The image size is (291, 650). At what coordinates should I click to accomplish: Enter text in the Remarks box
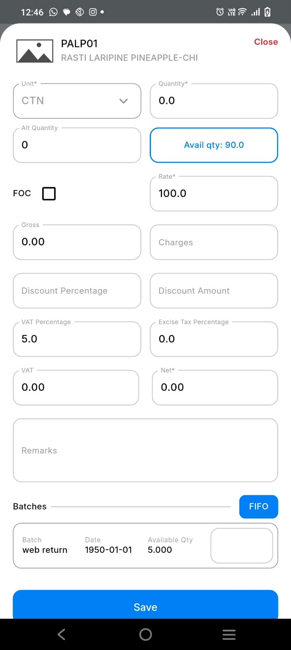[145, 451]
